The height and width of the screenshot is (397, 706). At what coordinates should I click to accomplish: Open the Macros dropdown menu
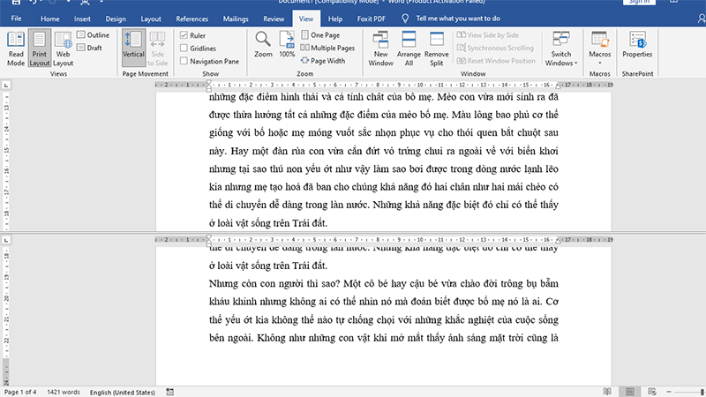tap(600, 49)
